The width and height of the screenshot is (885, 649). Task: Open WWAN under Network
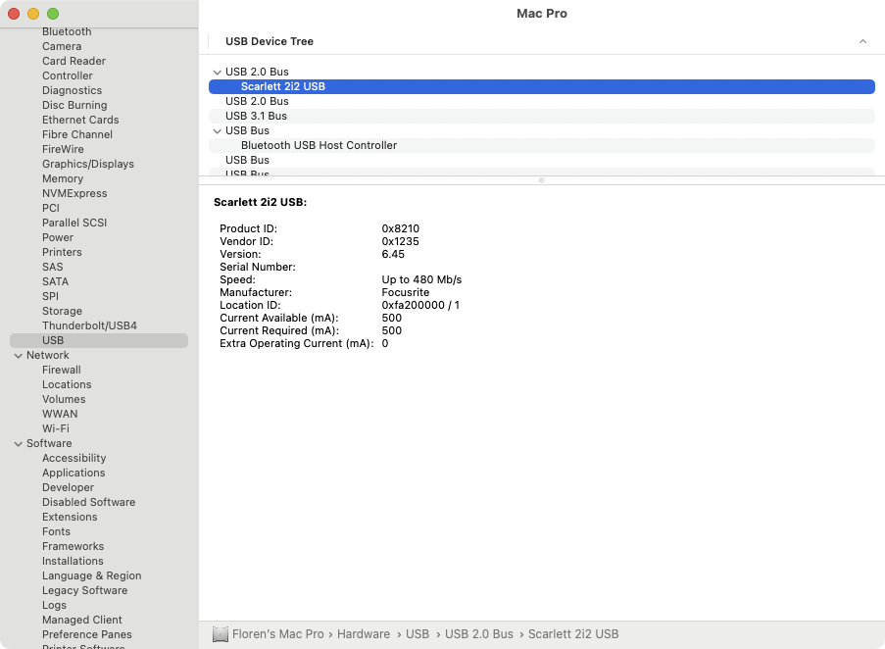pyautogui.click(x=60, y=414)
